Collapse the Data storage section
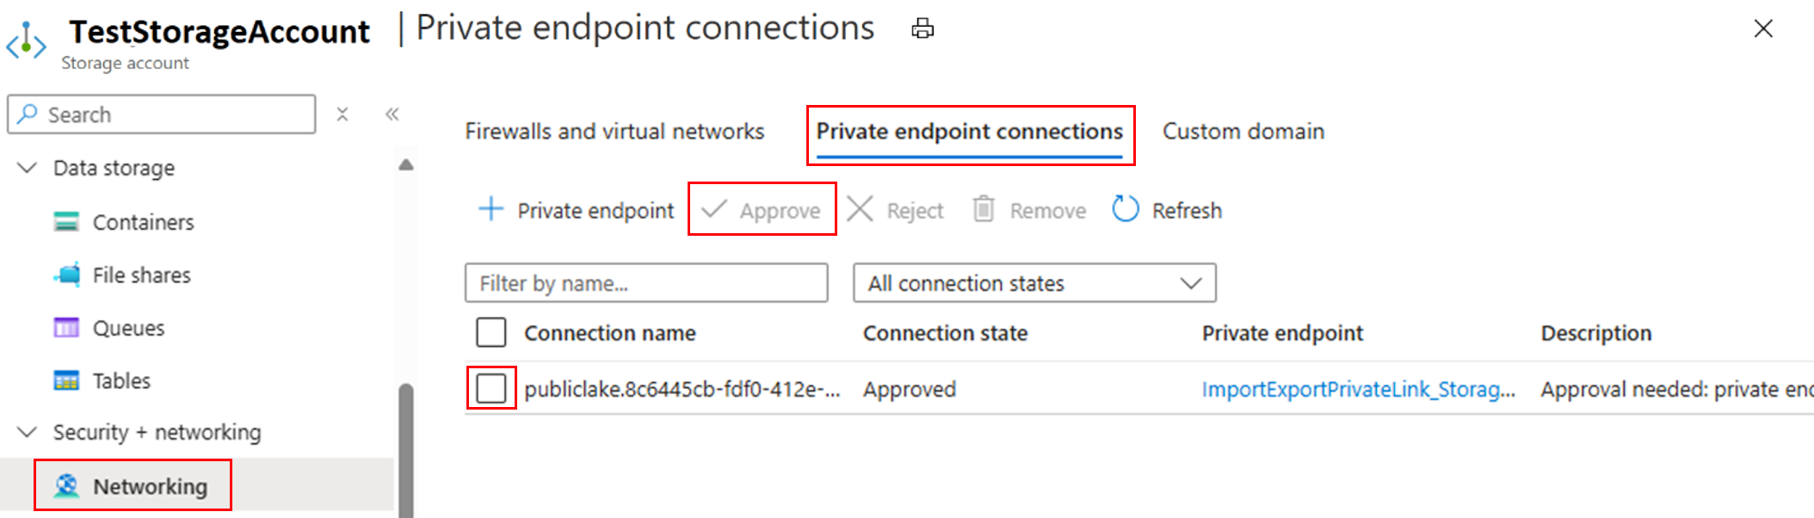The image size is (1814, 518). click(28, 167)
